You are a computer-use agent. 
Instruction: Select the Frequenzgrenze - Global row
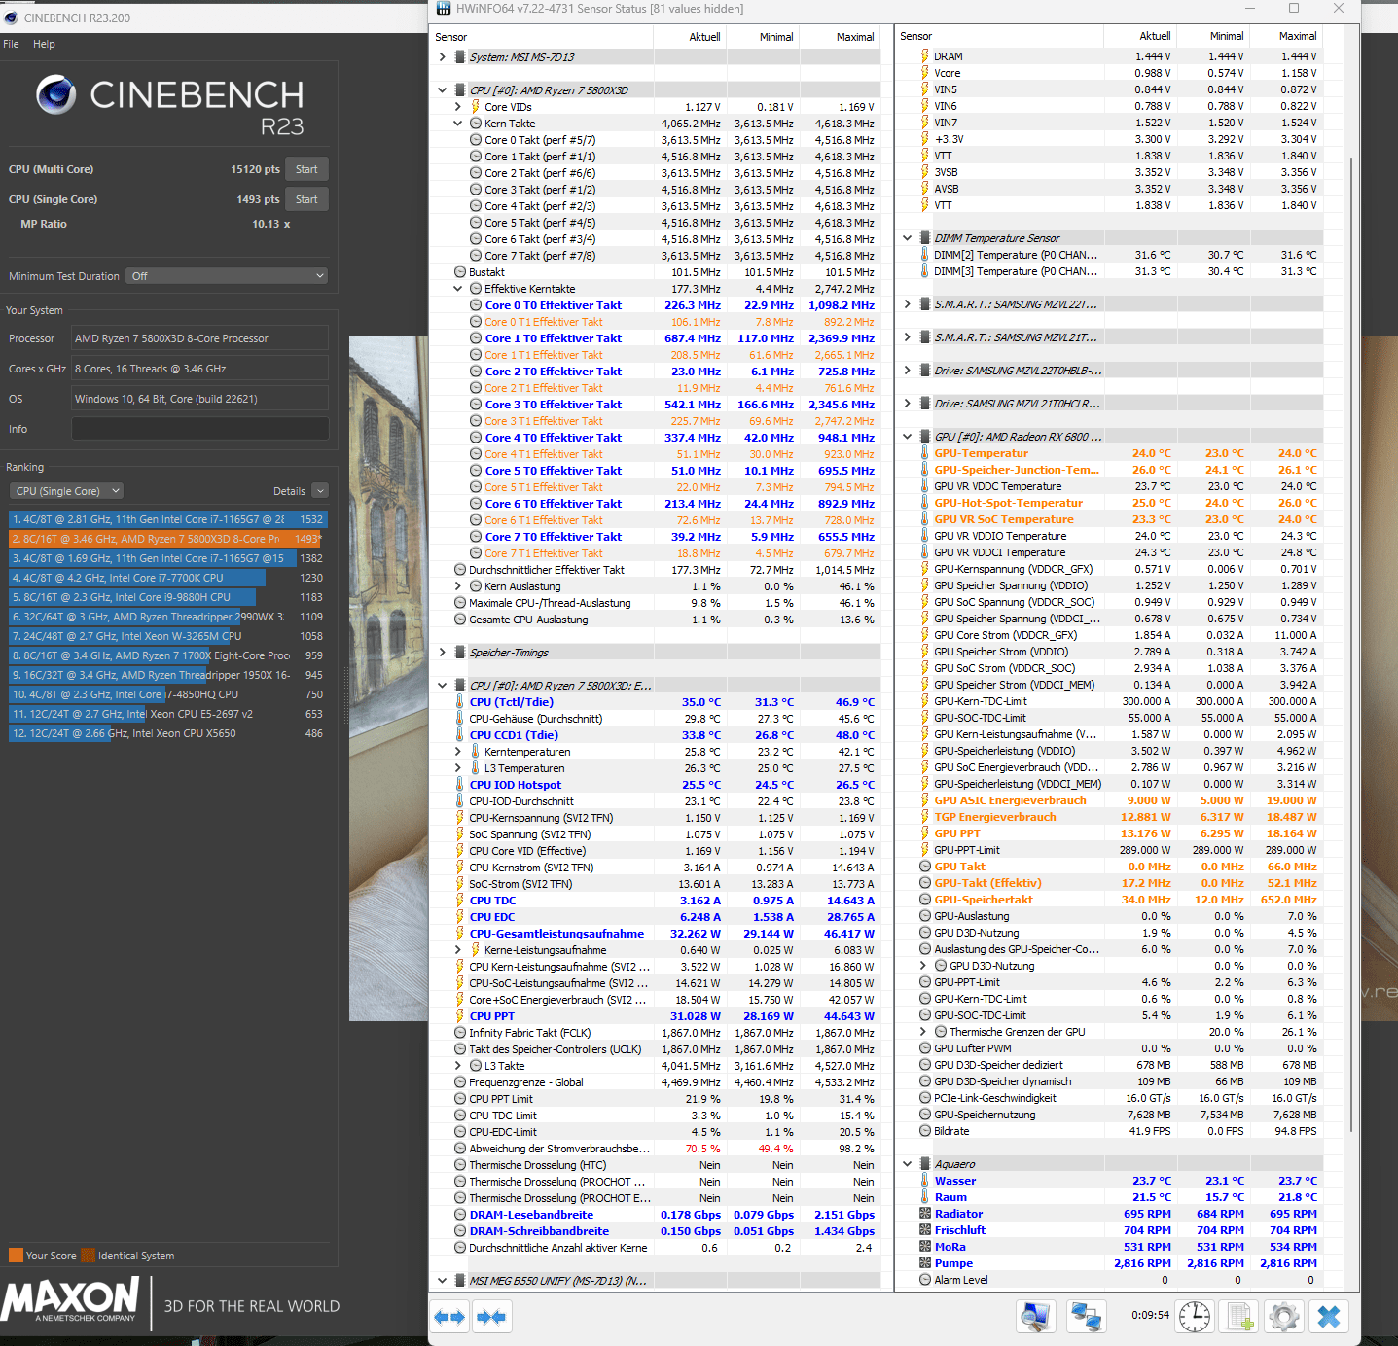click(656, 1082)
